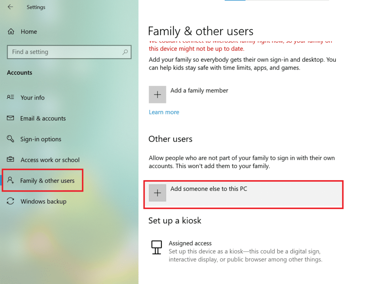Screen dimensions: 388x284
Task: Select the Access work or school briefcase icon
Action: click(10, 159)
